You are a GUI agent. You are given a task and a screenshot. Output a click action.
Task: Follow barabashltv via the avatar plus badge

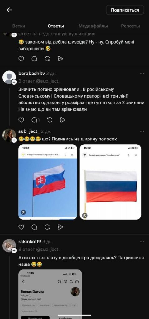click(x=14, y=82)
